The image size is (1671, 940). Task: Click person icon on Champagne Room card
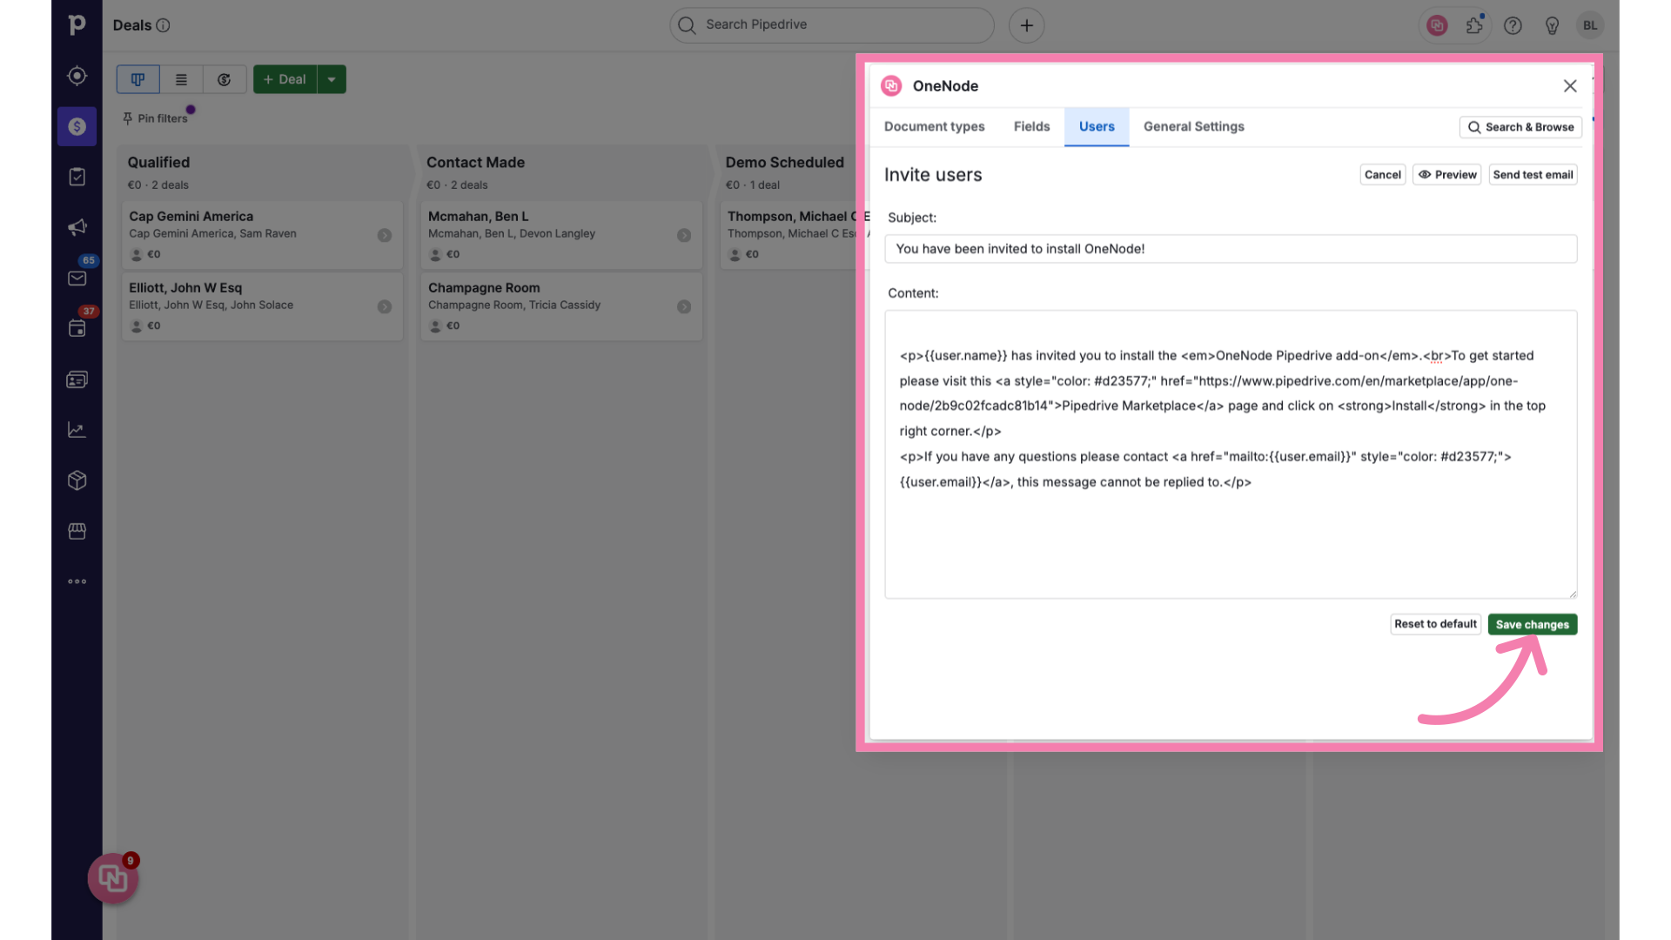point(436,326)
